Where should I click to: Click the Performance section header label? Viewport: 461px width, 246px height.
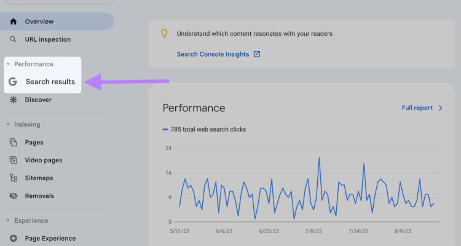34,64
